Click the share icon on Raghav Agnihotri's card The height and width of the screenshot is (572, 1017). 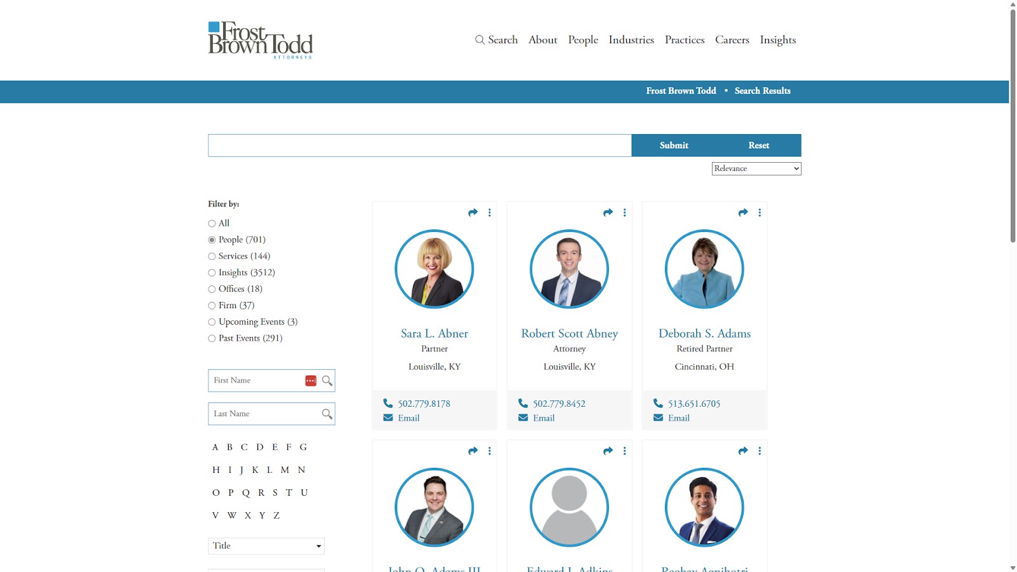point(742,451)
